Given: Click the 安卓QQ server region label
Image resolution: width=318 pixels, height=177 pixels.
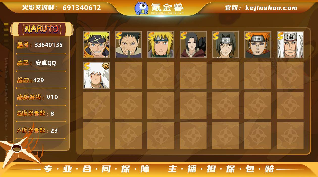Looking at the screenshot, I should (x=46, y=63).
